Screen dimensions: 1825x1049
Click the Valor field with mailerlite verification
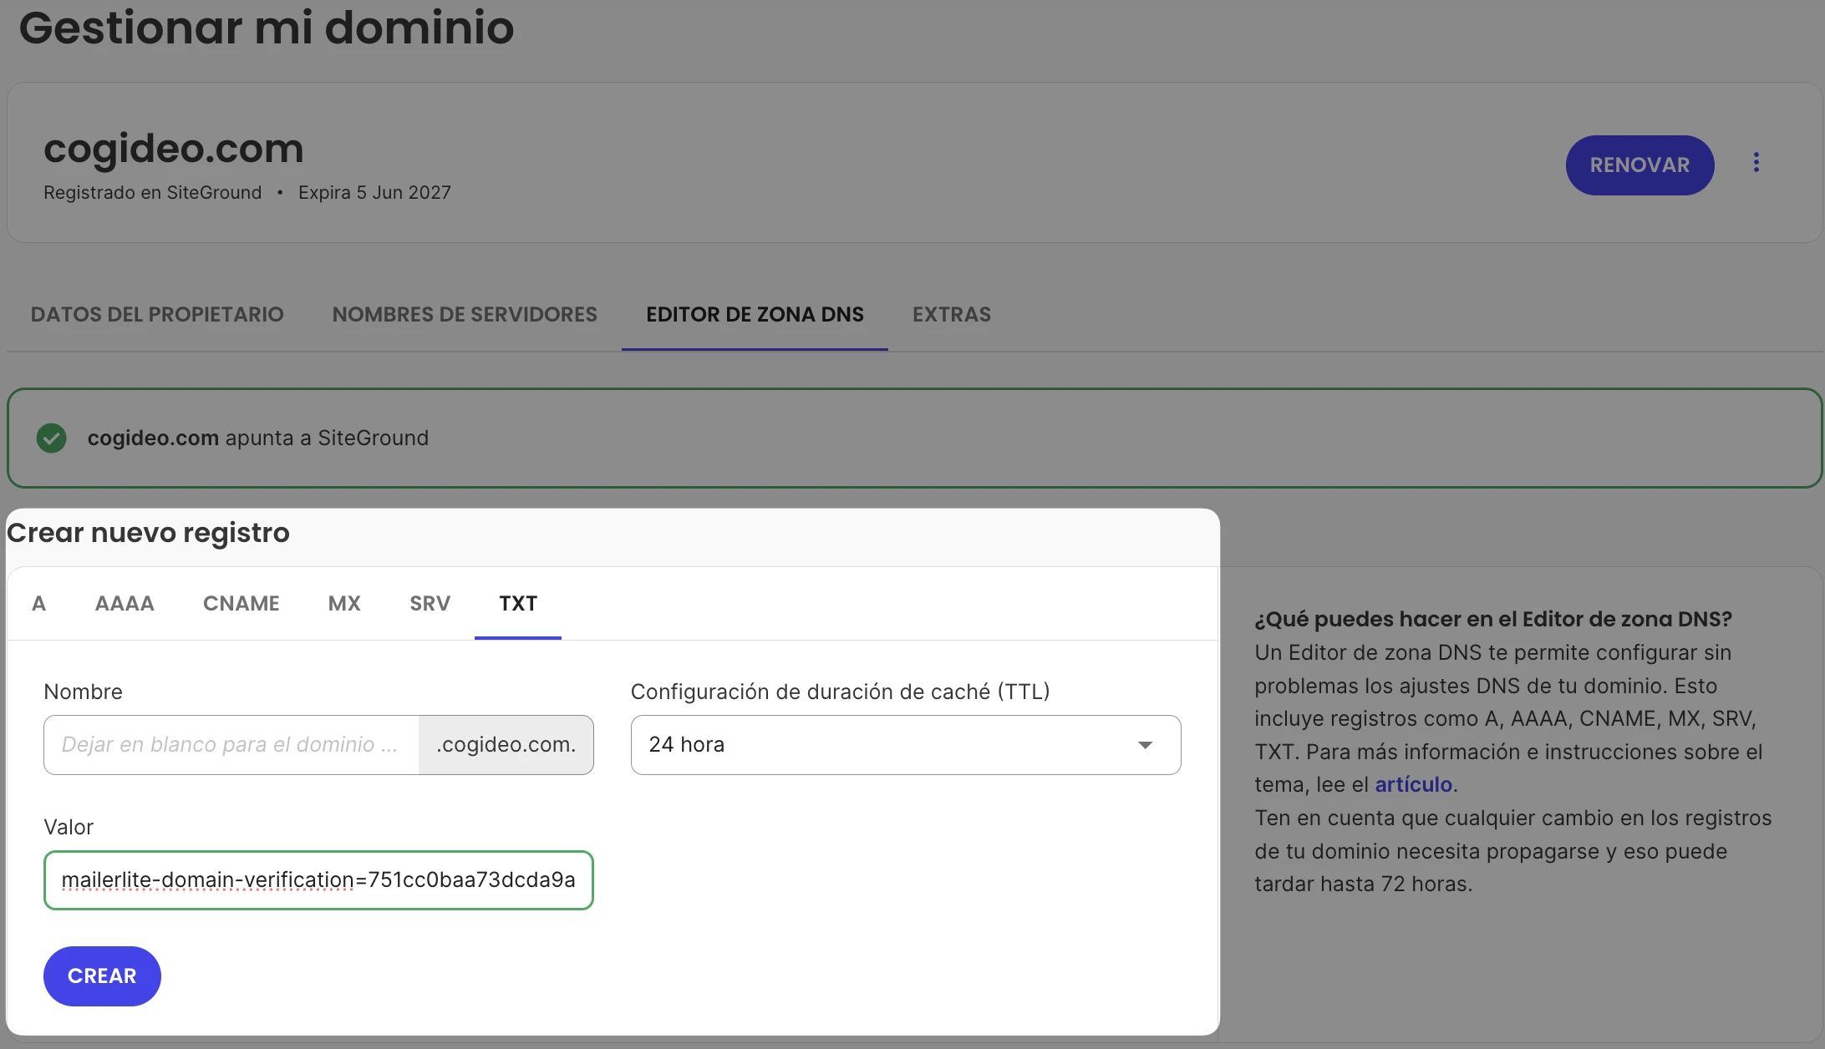tap(318, 879)
